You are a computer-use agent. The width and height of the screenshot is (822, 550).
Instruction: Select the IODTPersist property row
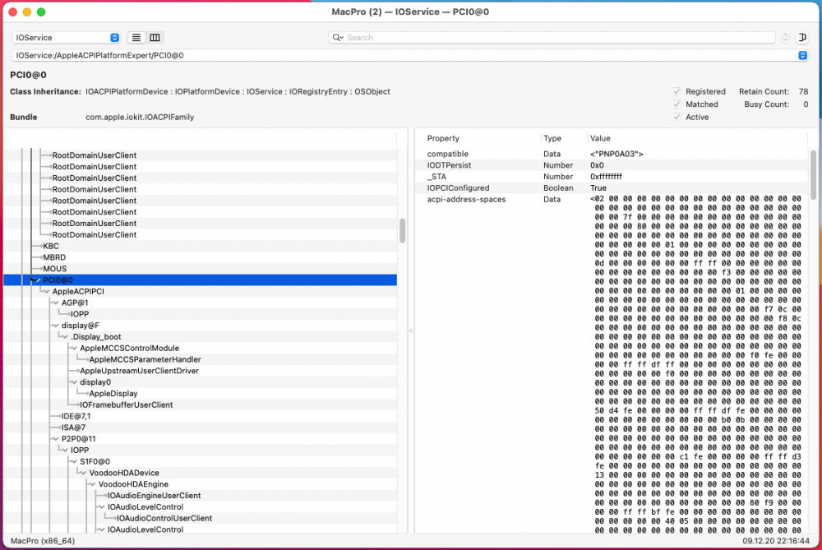pyautogui.click(x=613, y=166)
